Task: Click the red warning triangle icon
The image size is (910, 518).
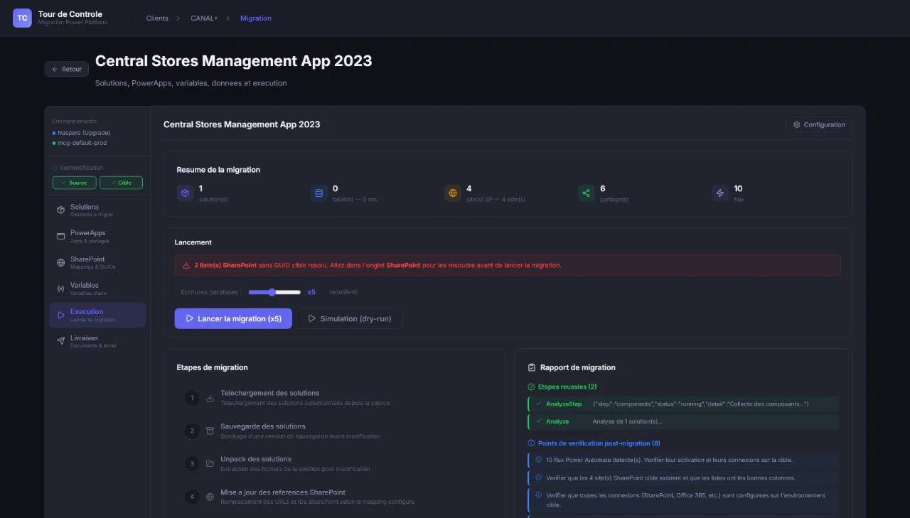Action: coord(186,265)
